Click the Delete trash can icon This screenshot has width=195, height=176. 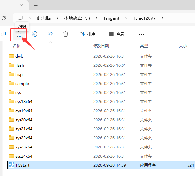(x=66, y=34)
